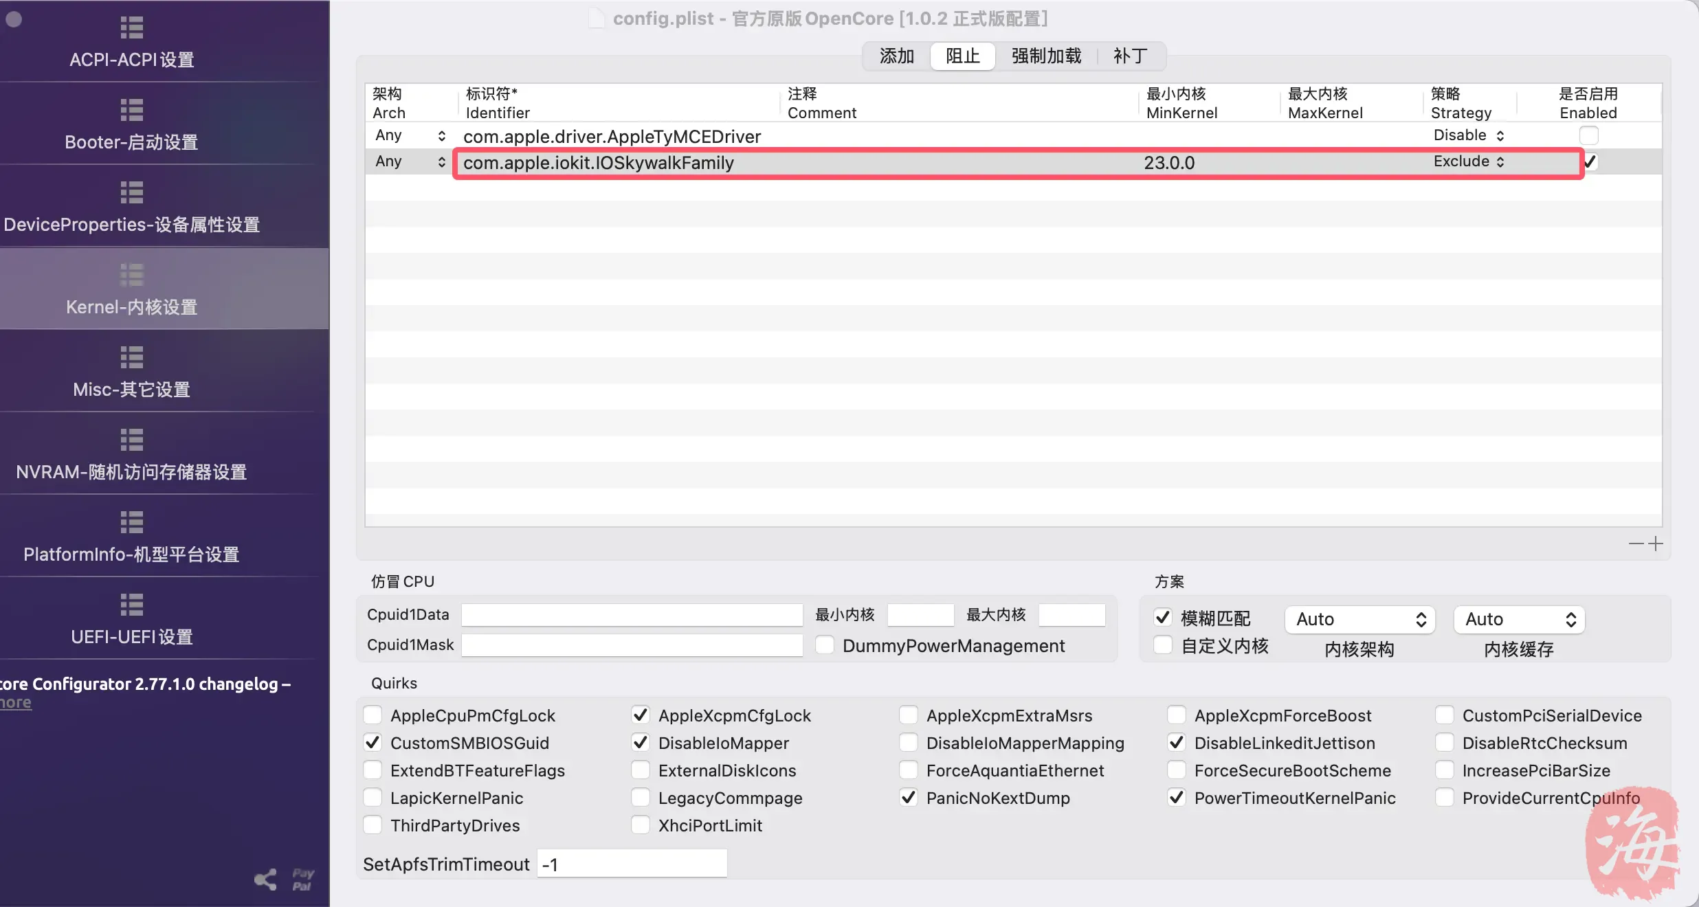Click plus button to add block entry
Image resolution: width=1699 pixels, height=907 pixels.
pyautogui.click(x=1656, y=544)
